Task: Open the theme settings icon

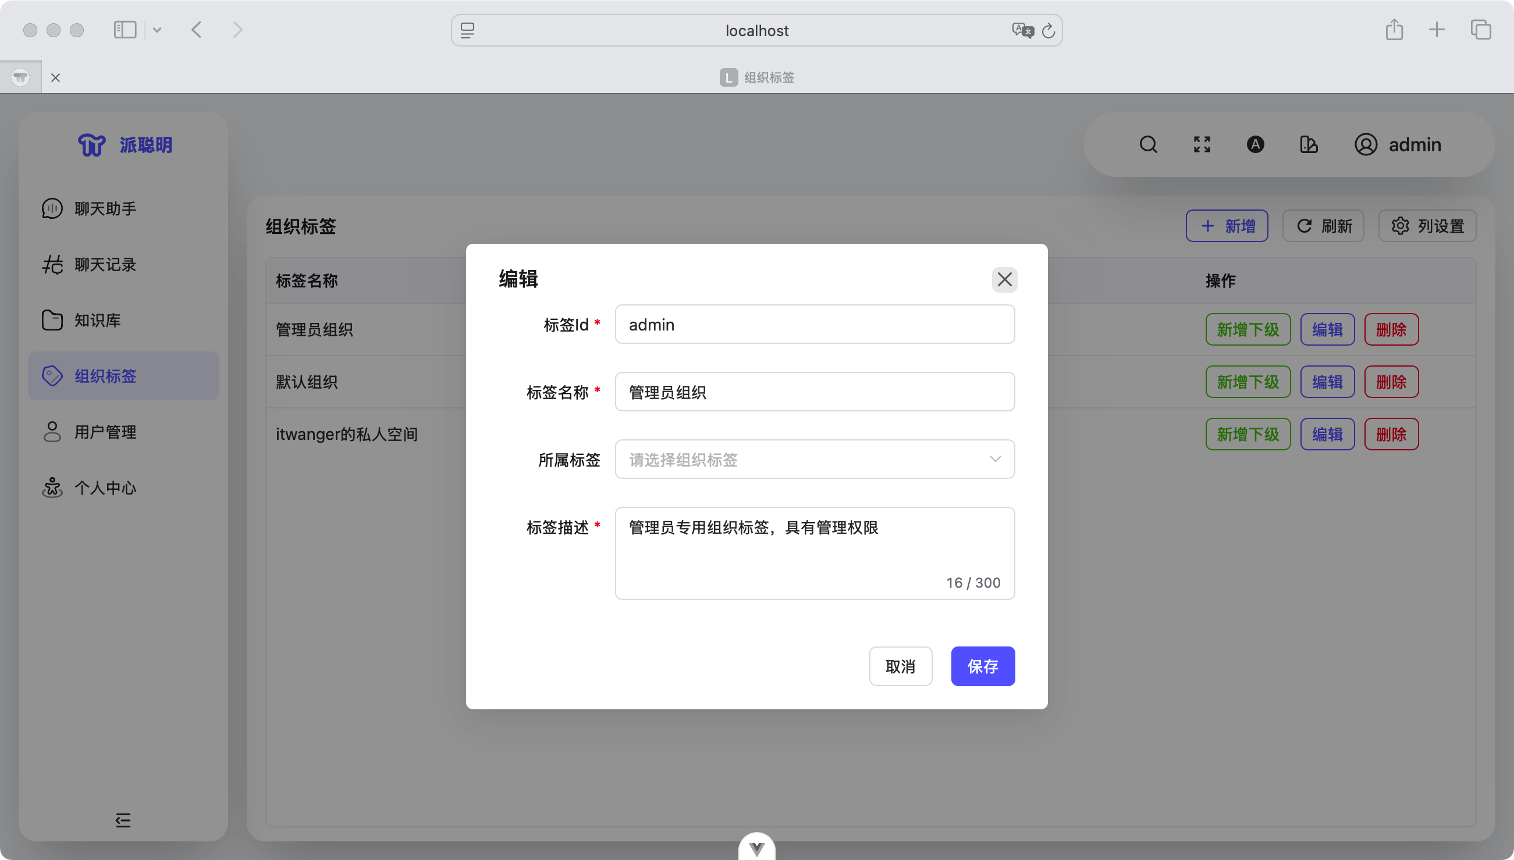Action: (1309, 145)
